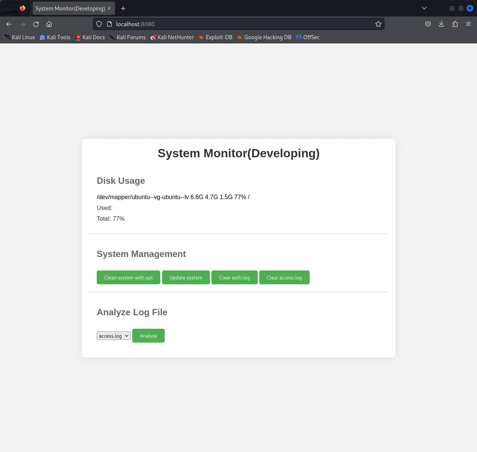
Task: Click the Used: label
Action: click(x=104, y=208)
